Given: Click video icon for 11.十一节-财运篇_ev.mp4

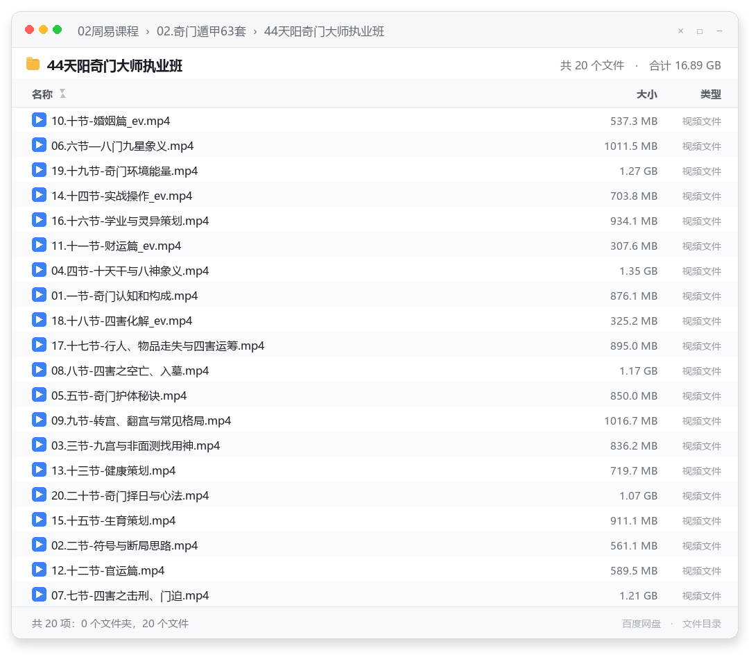Looking at the screenshot, I should coord(39,245).
